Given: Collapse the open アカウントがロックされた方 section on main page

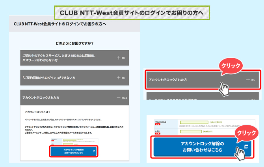Looking at the screenshot, I should [x=74, y=97].
